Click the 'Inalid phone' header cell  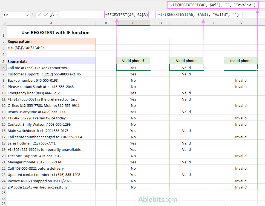[x=241, y=61]
